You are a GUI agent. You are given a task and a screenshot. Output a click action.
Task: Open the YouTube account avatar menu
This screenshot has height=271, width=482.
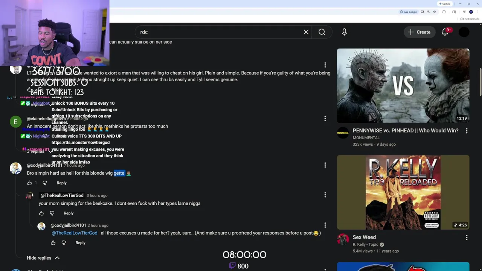click(464, 32)
